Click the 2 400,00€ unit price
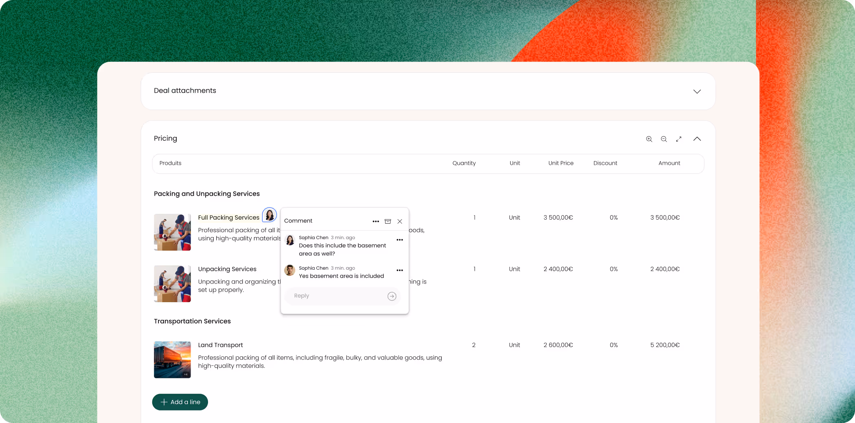Viewport: 855px width, 423px height. point(558,269)
